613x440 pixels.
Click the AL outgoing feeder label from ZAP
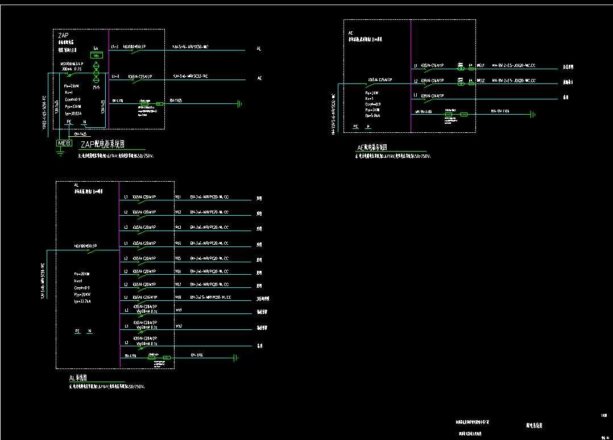(259, 49)
